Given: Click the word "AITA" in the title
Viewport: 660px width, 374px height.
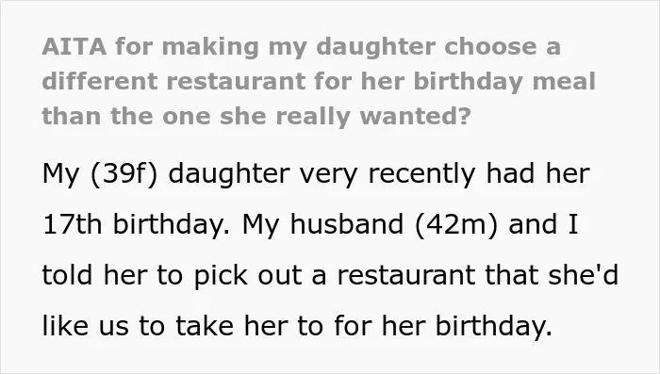Looking at the screenshot, I should [74, 46].
